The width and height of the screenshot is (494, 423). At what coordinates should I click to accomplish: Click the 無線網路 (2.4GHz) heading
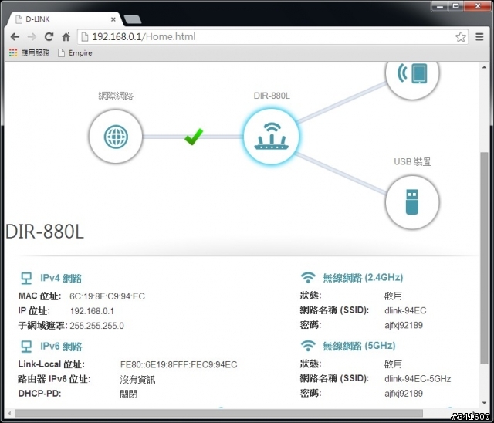363,277
